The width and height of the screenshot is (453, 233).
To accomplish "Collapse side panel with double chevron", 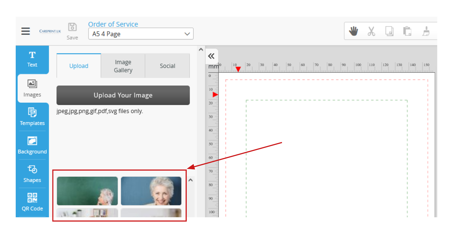I will [211, 56].
